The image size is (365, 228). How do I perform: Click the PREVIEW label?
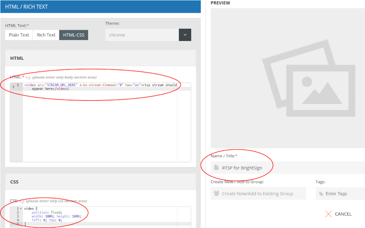[220, 3]
